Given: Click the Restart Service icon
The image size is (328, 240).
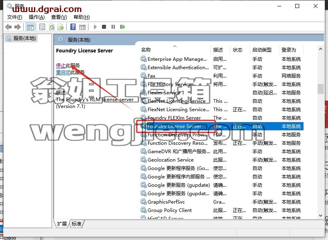Looking at the screenshot, I should pyautogui.click(x=122, y=27).
